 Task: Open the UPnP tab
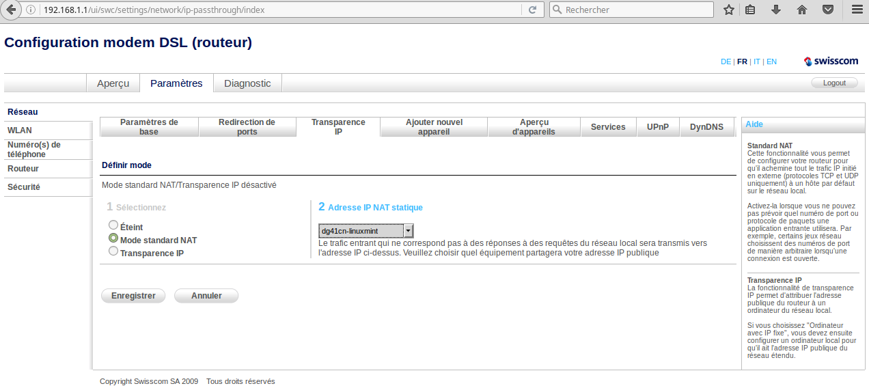[x=658, y=127]
